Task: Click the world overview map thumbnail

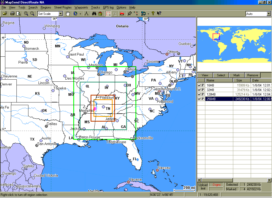Action: click(234, 44)
